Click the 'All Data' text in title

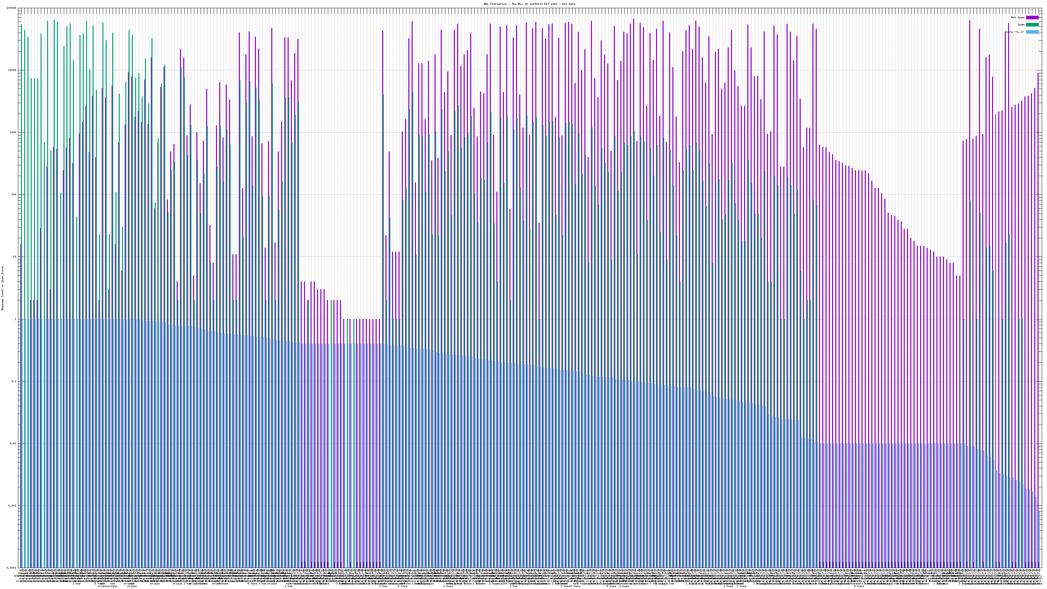click(x=569, y=4)
